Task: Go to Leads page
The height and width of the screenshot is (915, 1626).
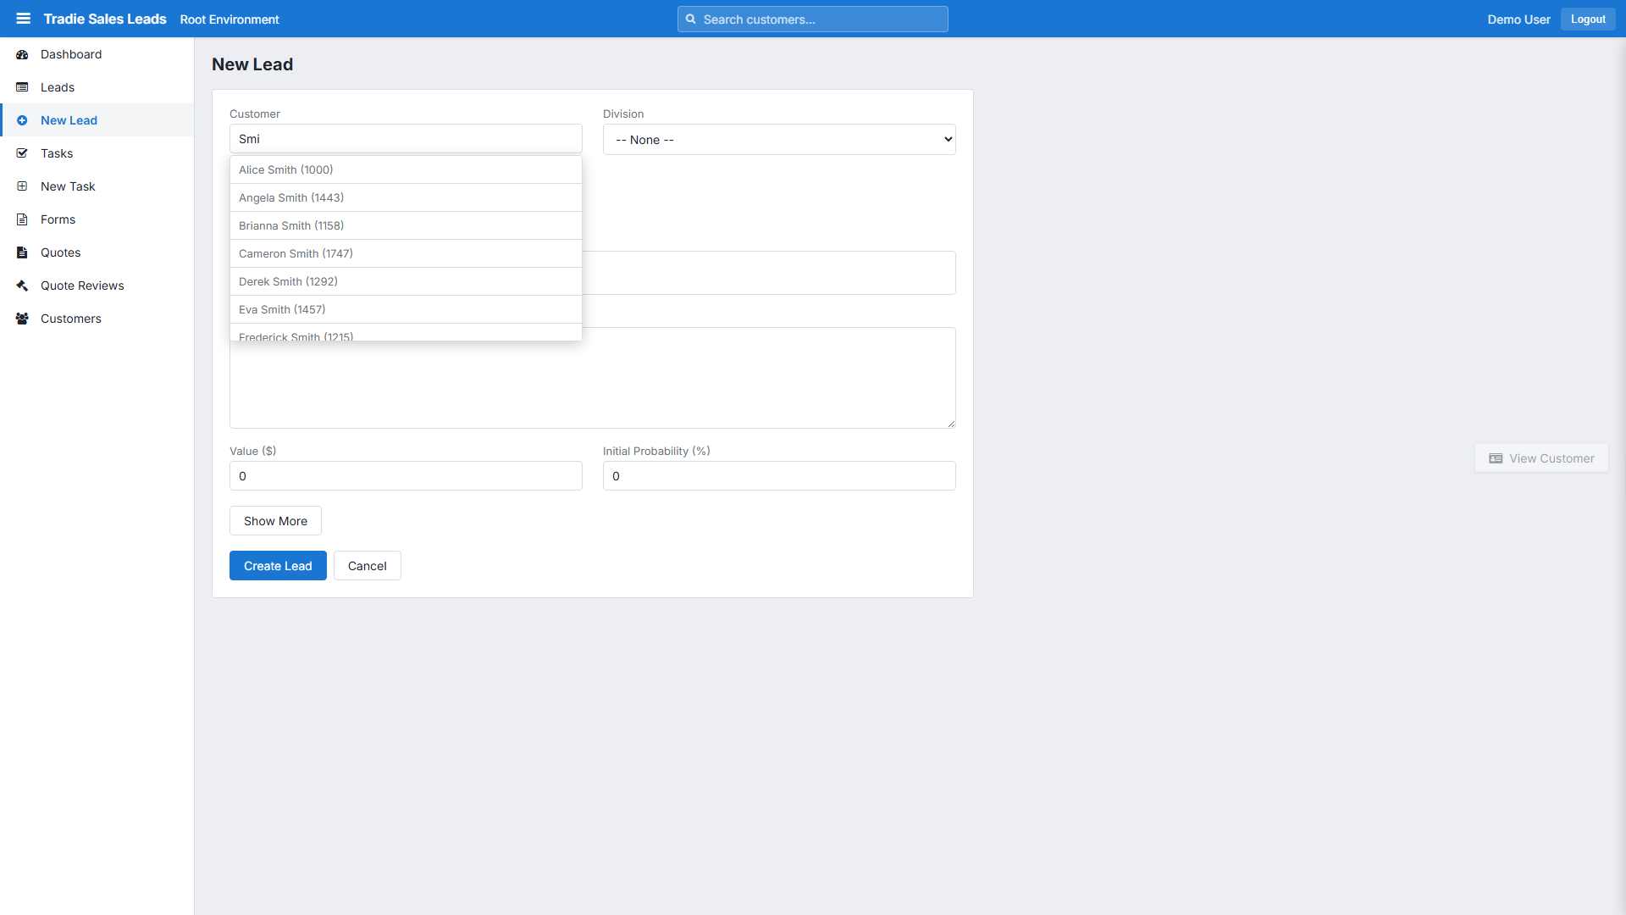Action: (97, 87)
